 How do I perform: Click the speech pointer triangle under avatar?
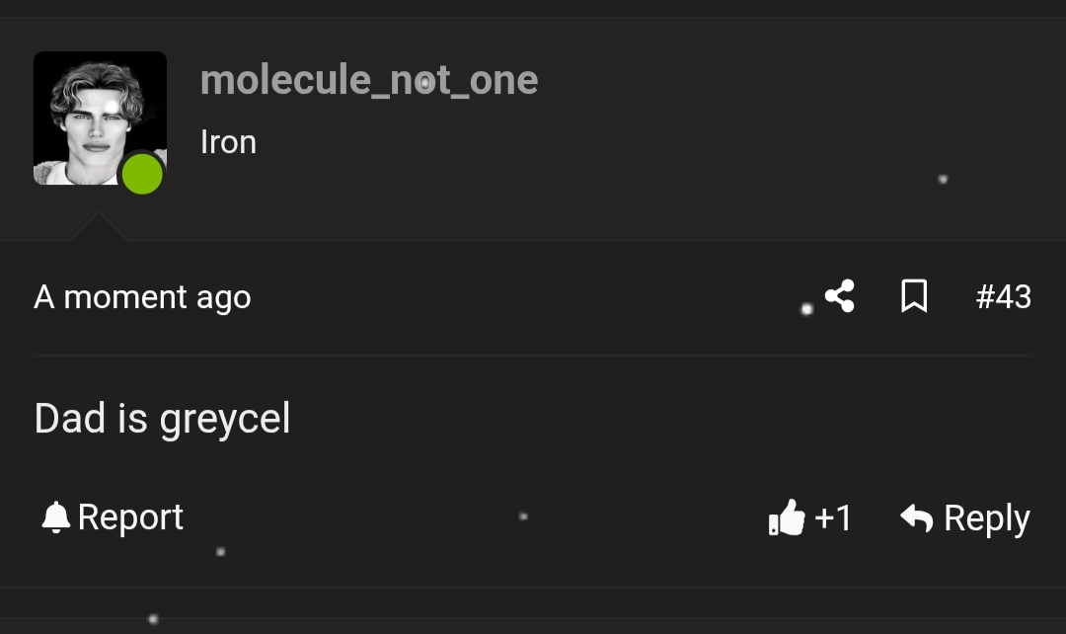(x=99, y=228)
